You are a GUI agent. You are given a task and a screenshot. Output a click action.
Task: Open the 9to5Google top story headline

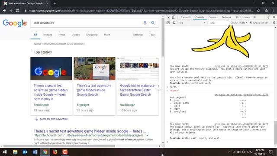137,90
